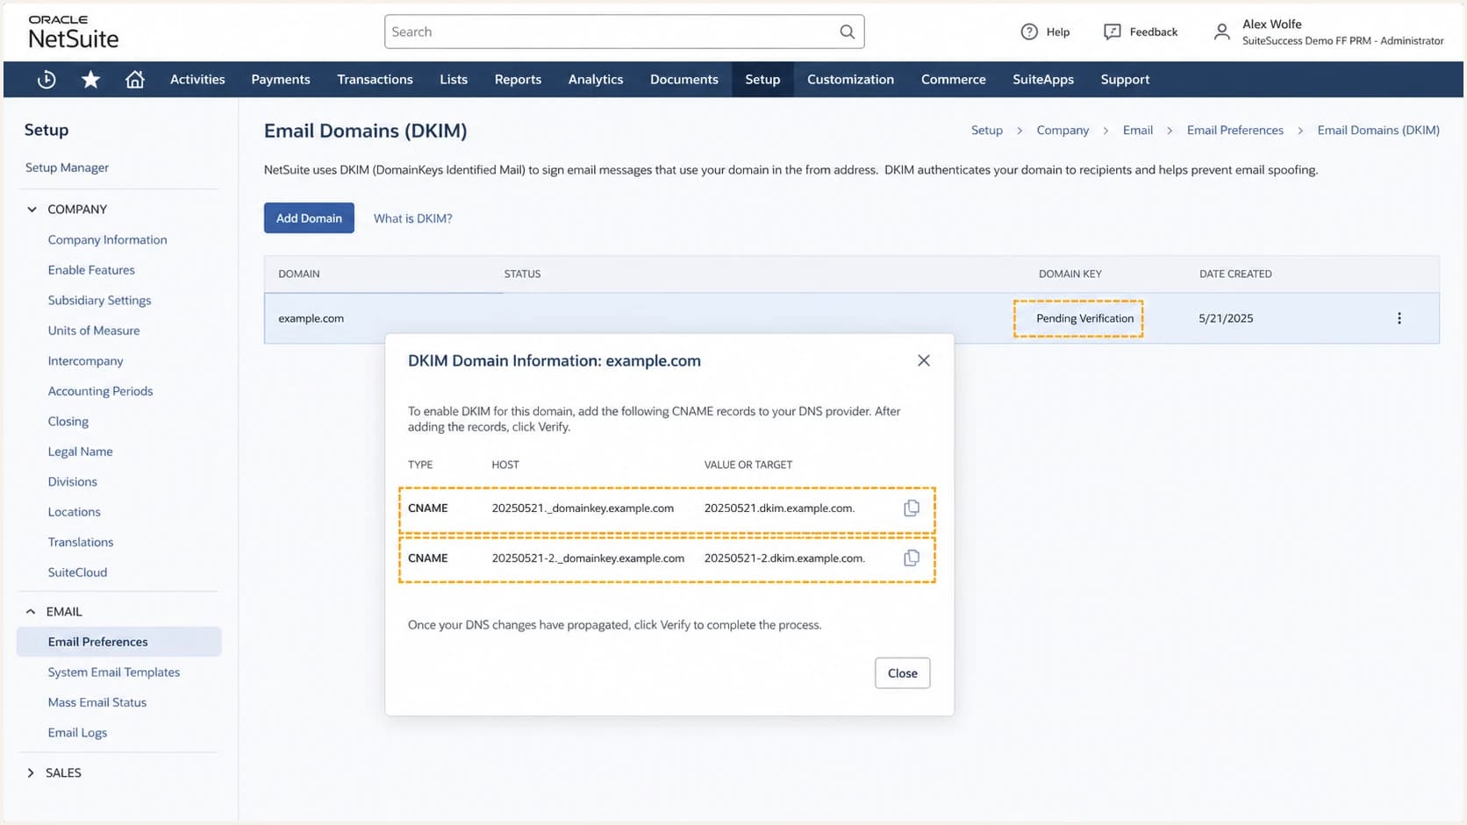1467x825 pixels.
Task: Click the Pending Verification status
Action: coord(1084,318)
